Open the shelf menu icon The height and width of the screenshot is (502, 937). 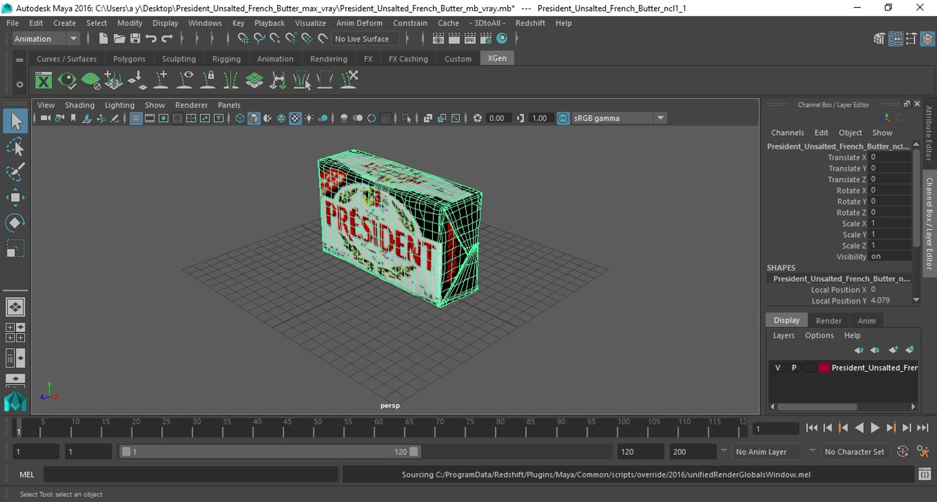point(20,60)
